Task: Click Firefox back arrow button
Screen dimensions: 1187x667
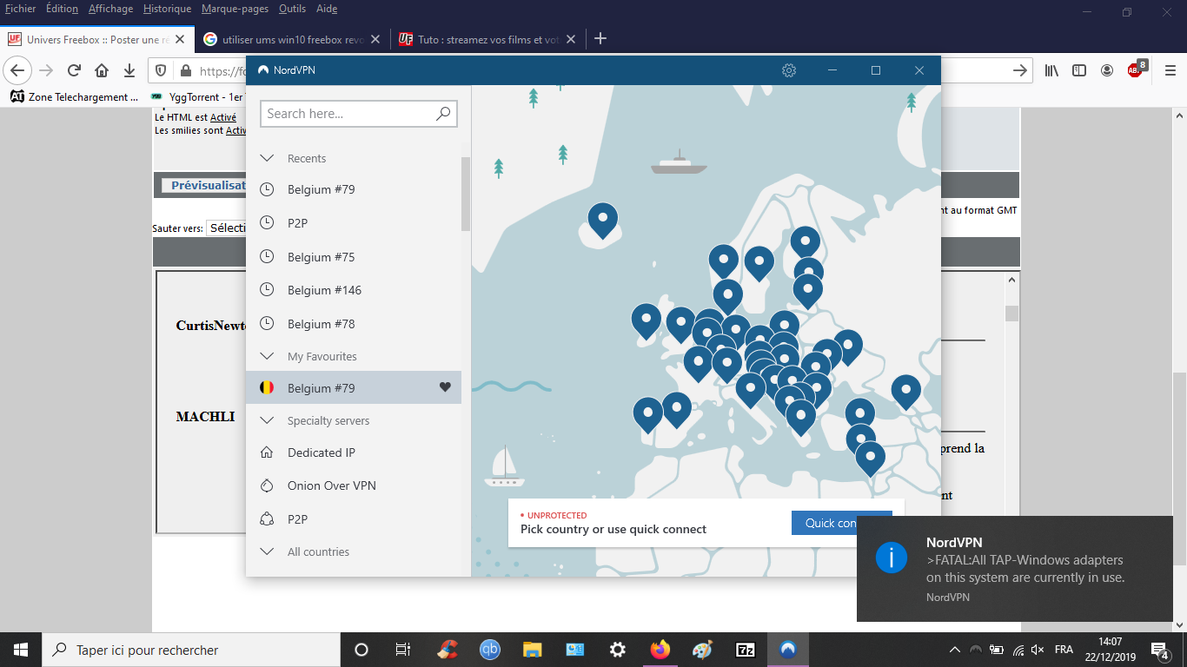Action: (18, 70)
